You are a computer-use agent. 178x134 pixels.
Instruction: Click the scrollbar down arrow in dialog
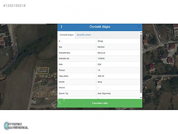click(x=141, y=97)
